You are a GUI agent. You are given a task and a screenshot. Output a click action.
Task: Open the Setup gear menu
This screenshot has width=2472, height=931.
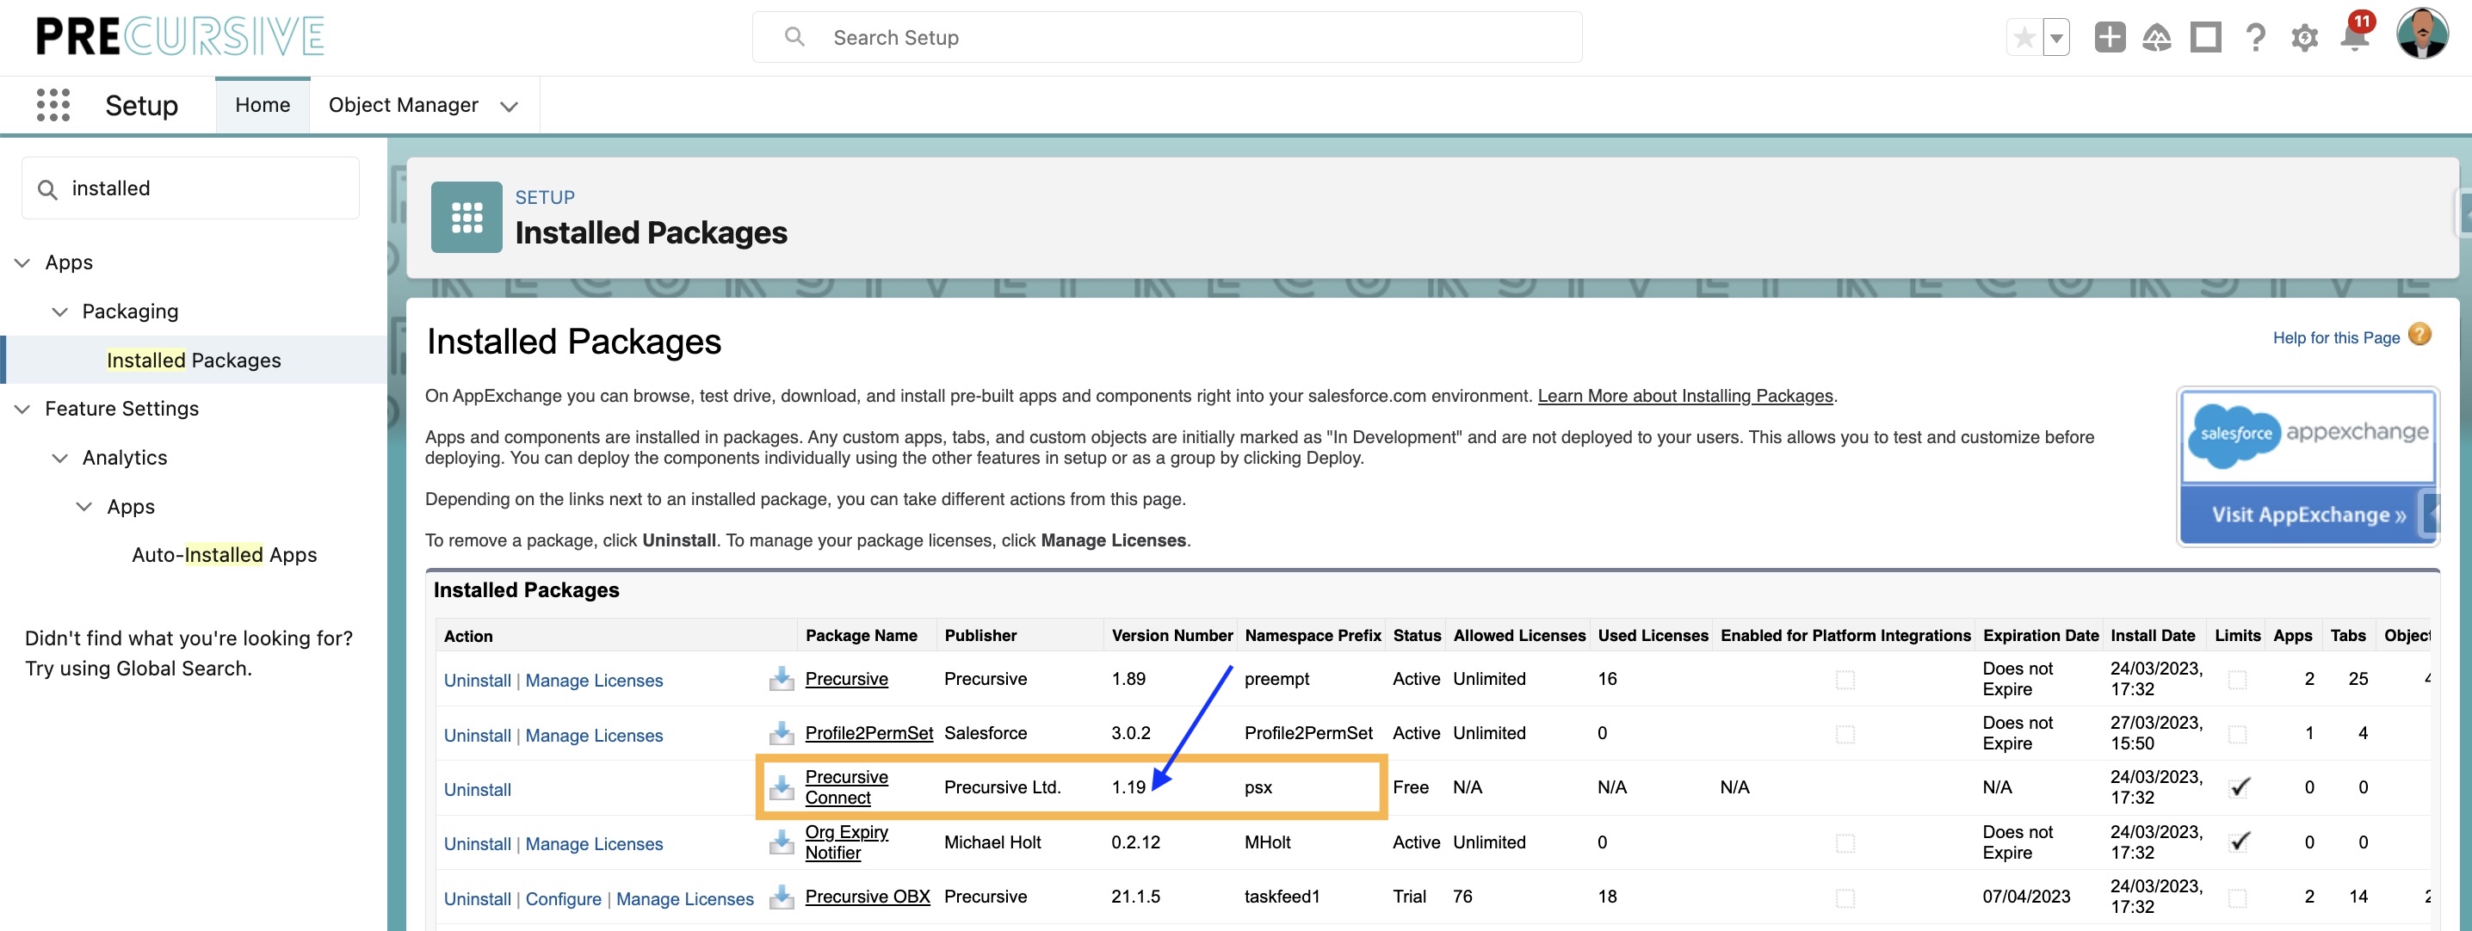click(x=2304, y=38)
